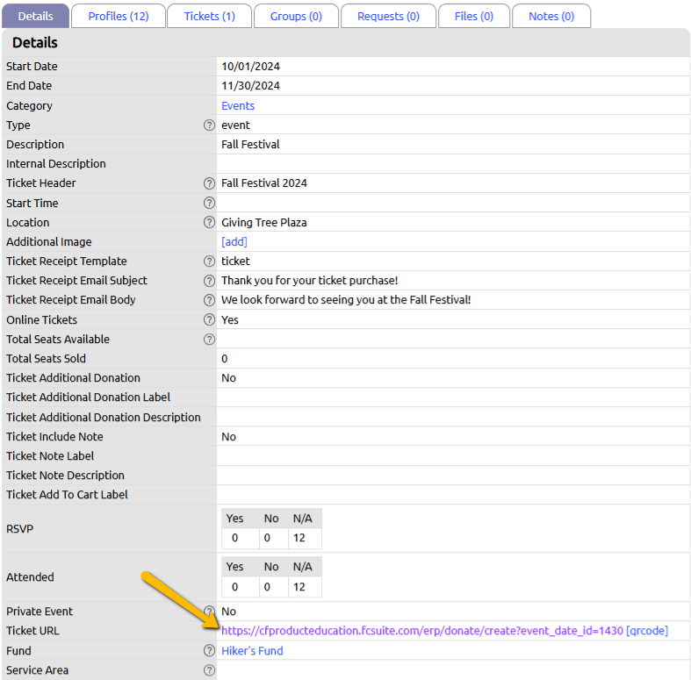
Task: Click the Type value event
Action: point(235,125)
